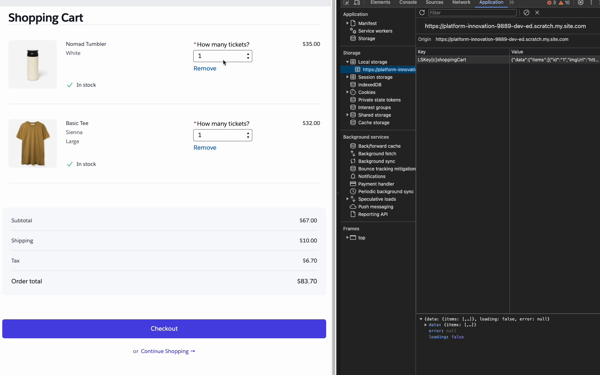600x375 pixels.
Task: Click the shoppingCart JSON value cell
Action: (555, 60)
